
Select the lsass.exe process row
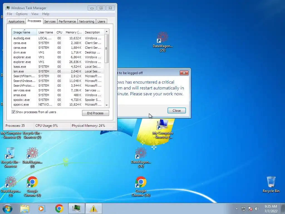click(58, 67)
